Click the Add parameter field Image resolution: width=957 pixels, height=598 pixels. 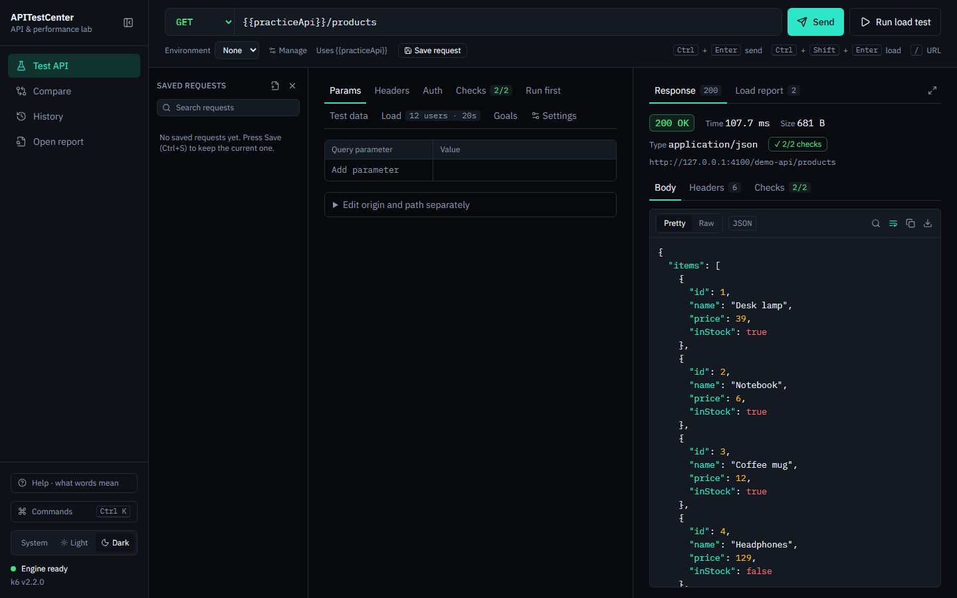point(379,170)
